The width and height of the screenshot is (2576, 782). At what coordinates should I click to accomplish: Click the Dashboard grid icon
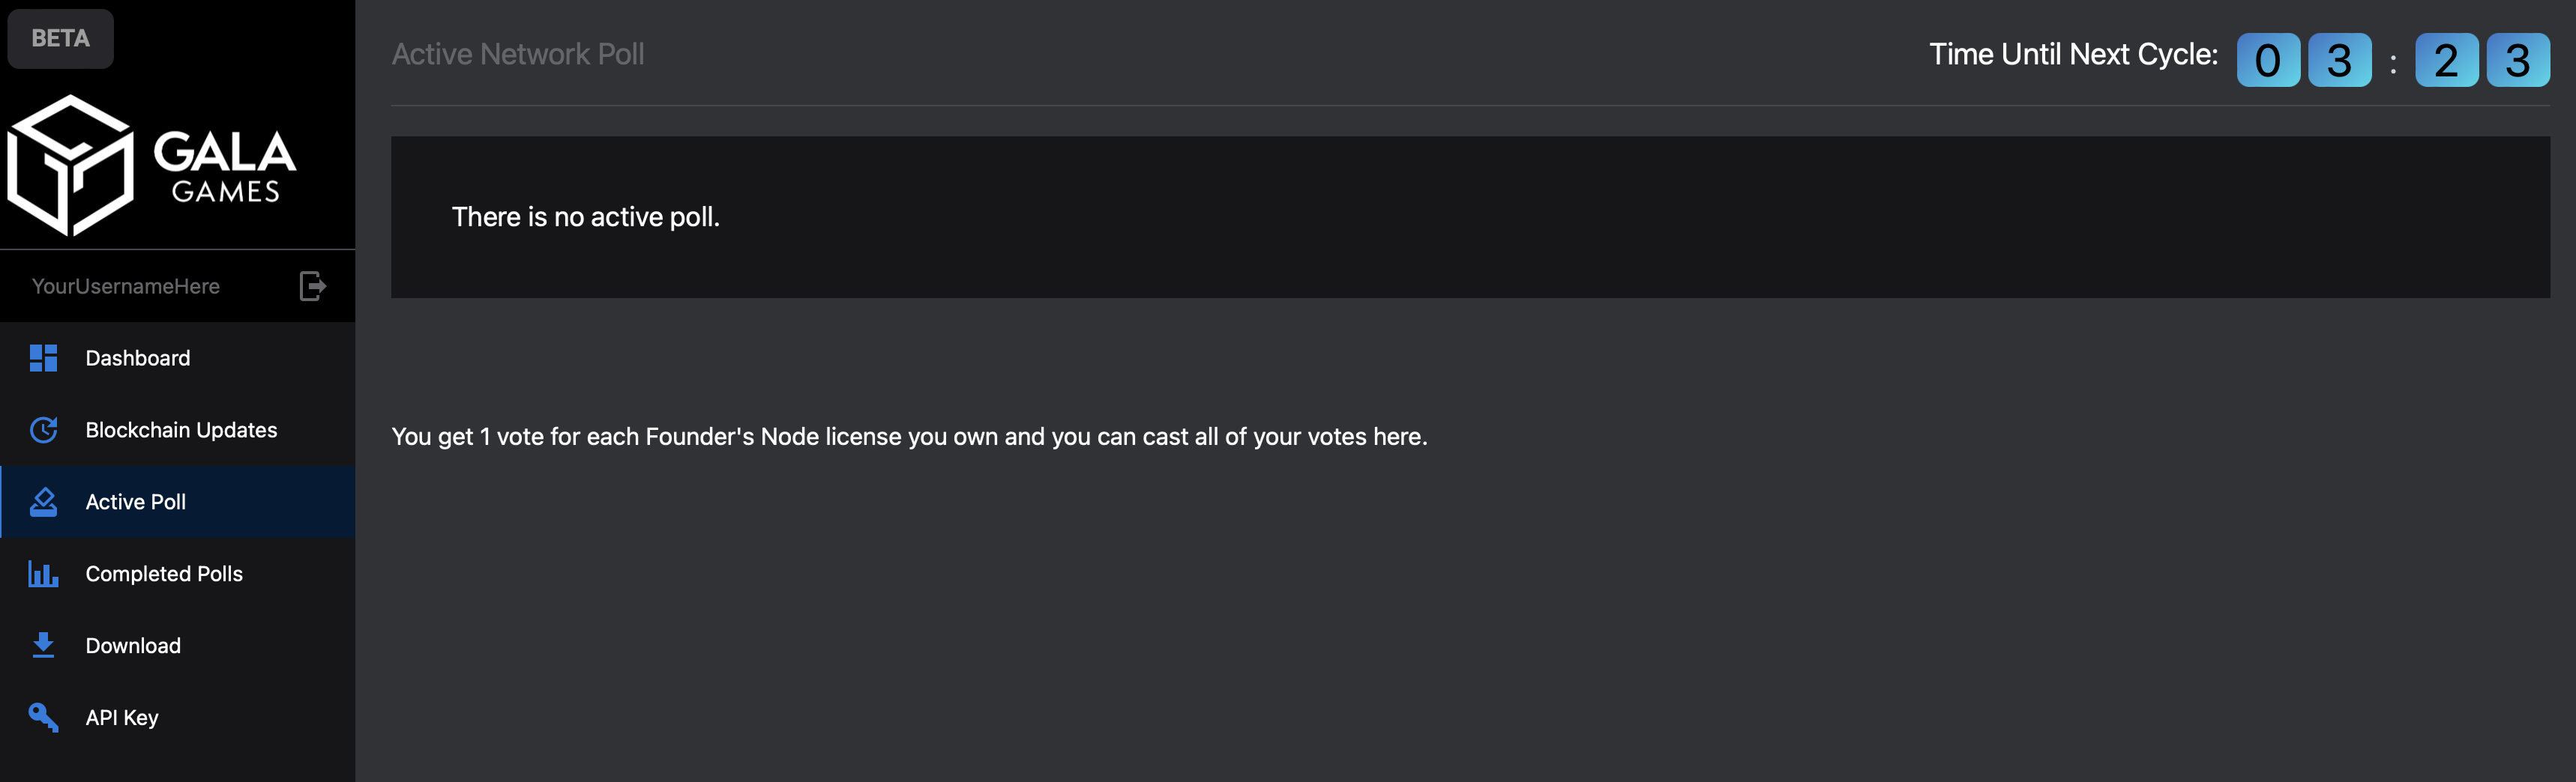pyautogui.click(x=43, y=357)
